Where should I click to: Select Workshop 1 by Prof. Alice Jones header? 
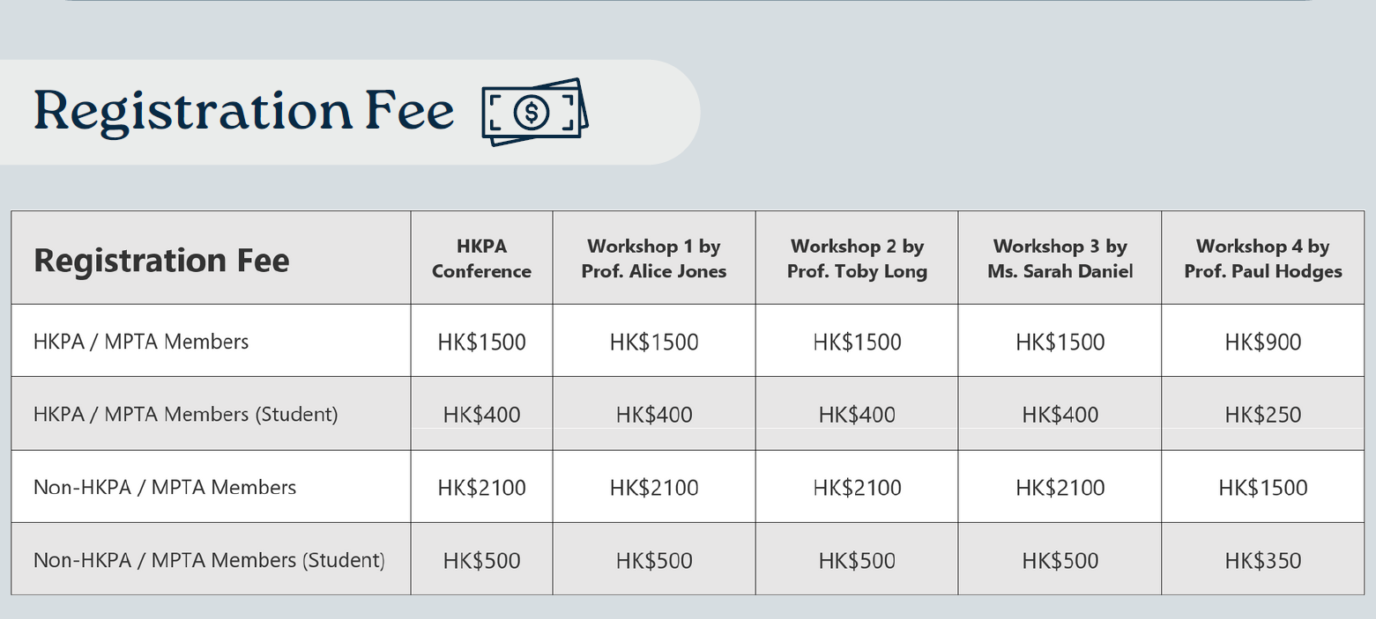point(654,259)
